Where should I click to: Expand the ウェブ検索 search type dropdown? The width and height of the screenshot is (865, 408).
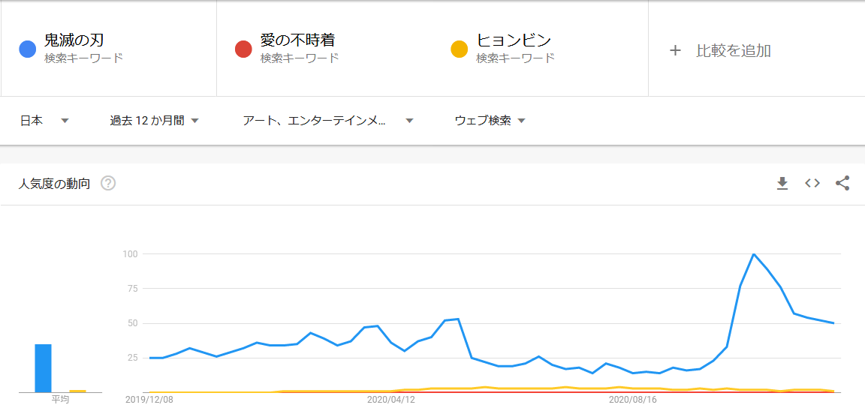[x=490, y=121]
